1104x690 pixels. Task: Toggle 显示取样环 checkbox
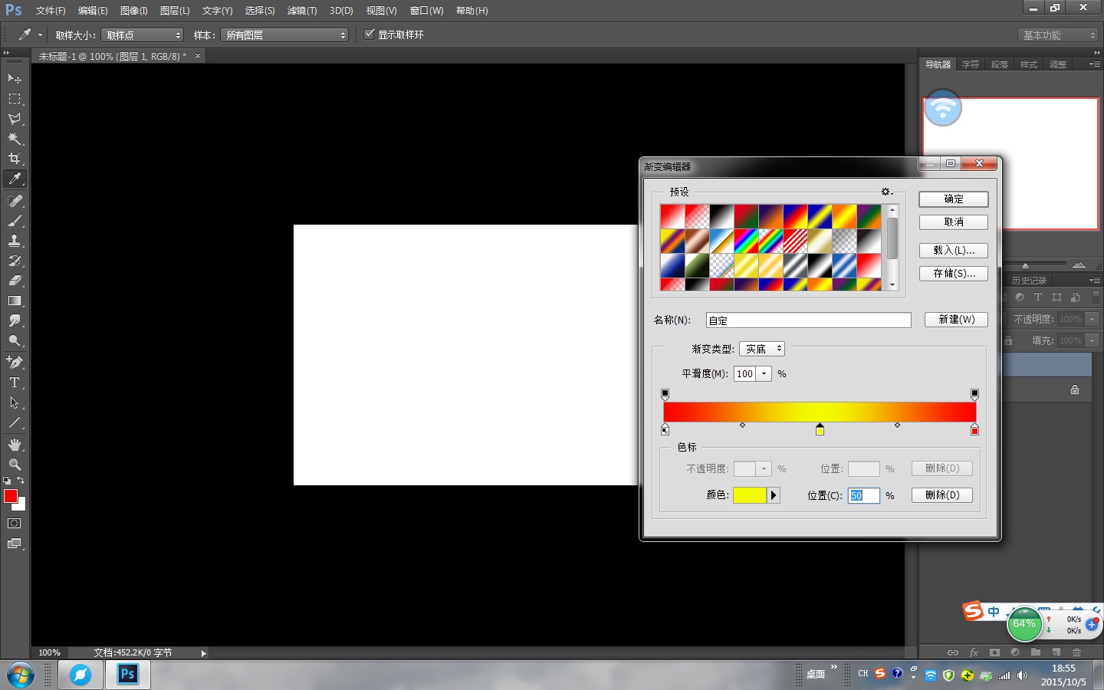click(x=370, y=34)
